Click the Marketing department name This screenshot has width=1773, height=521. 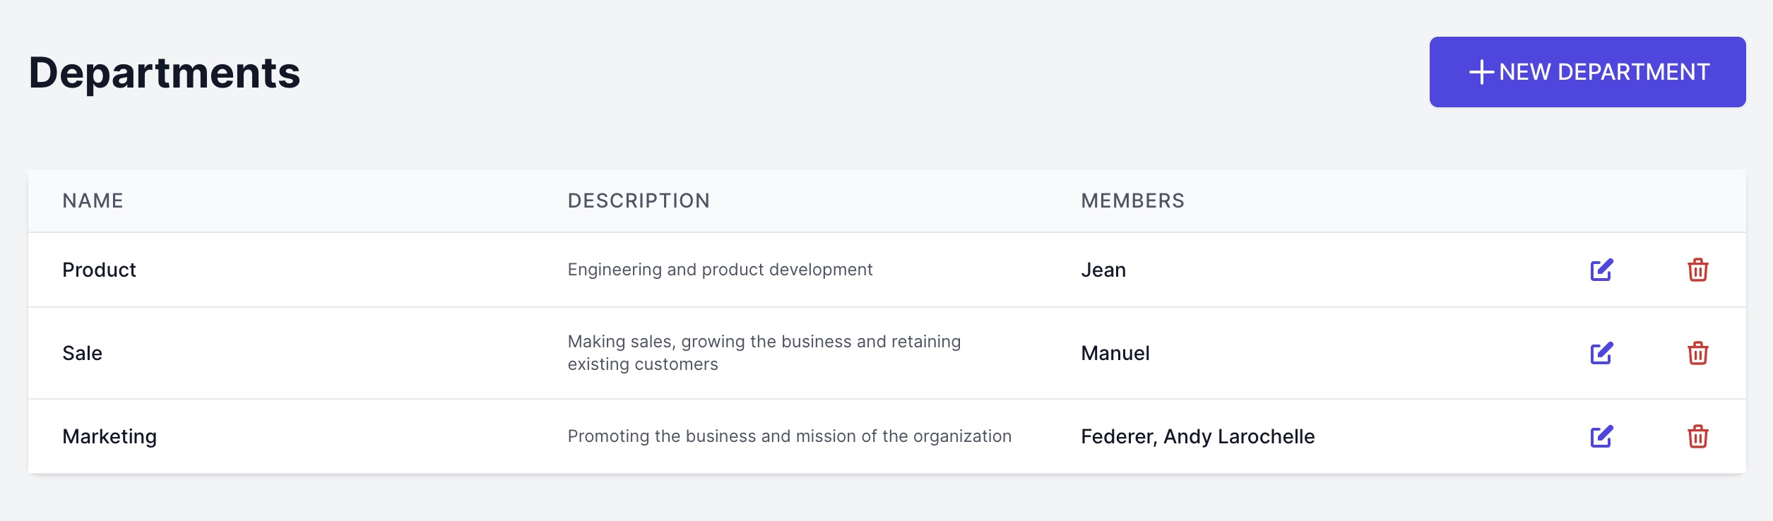(108, 436)
